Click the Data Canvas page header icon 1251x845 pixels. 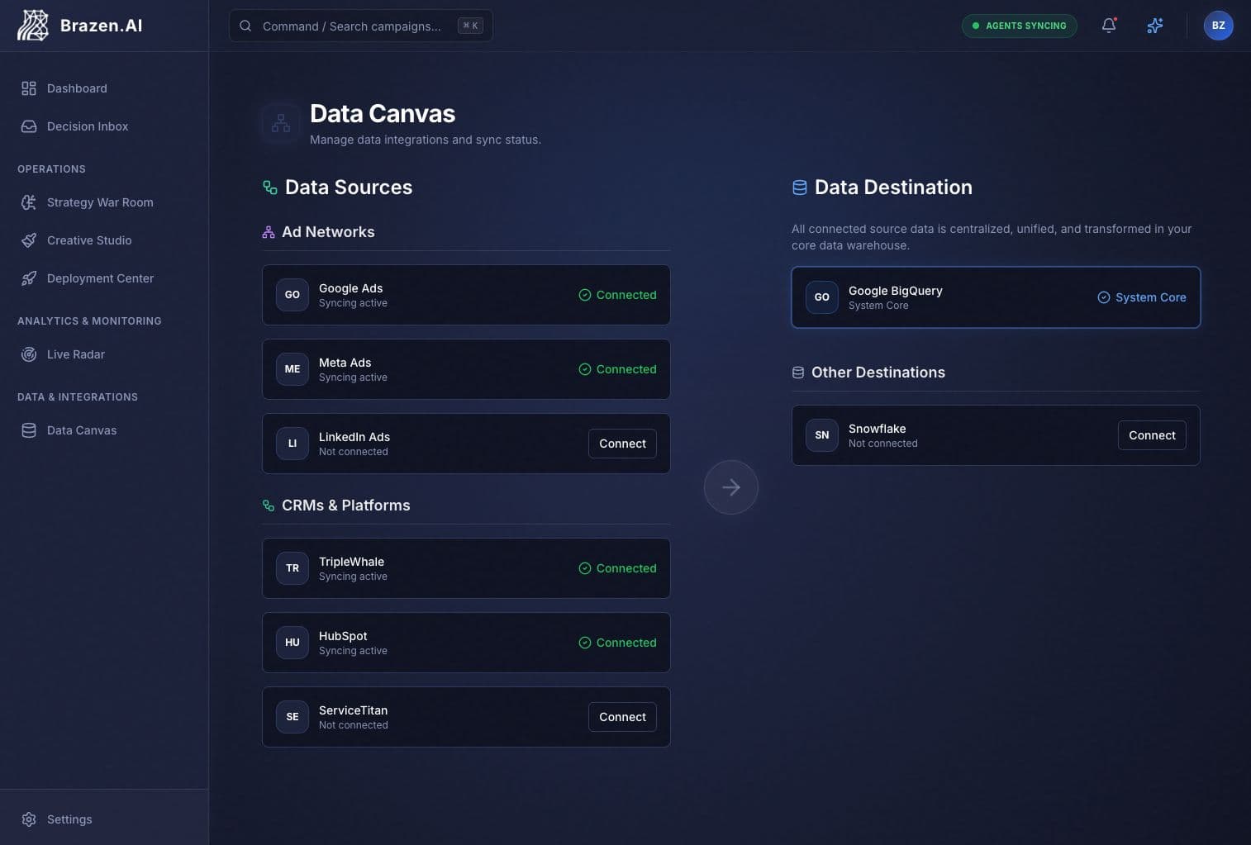[281, 124]
